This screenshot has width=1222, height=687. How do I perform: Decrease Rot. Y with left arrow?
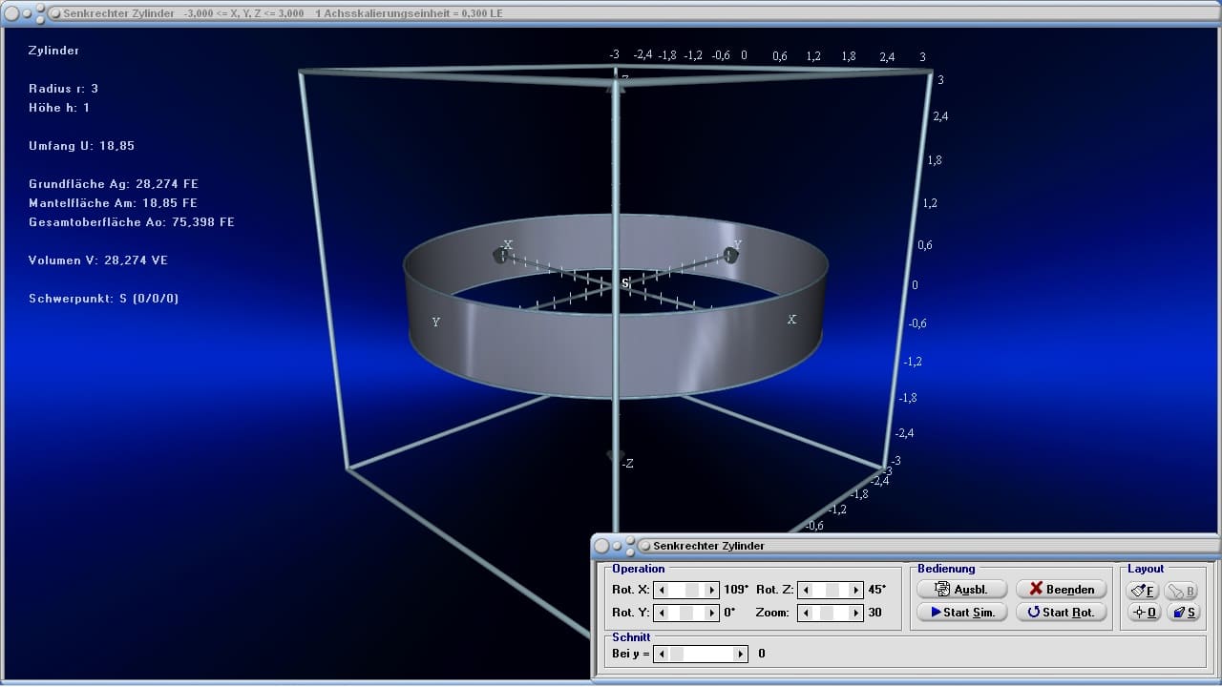point(661,613)
